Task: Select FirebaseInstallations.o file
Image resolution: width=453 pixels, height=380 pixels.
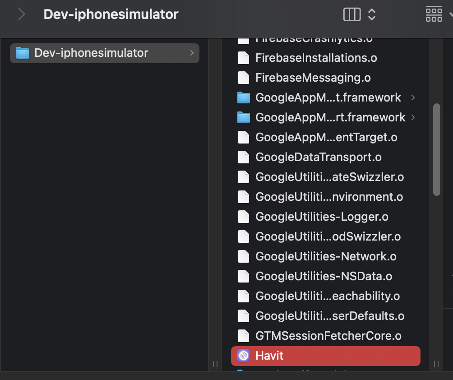Action: pos(326,58)
